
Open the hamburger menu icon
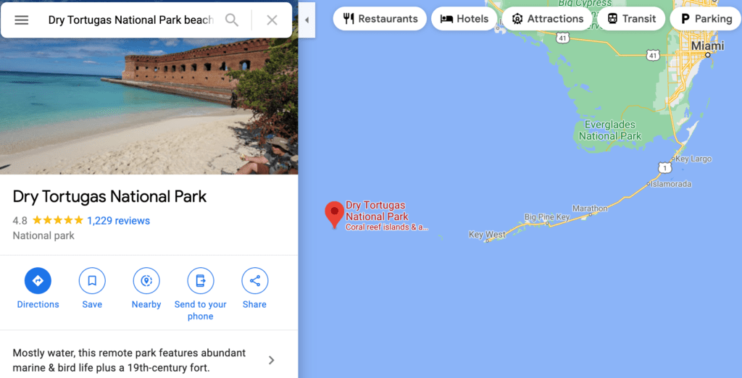21,20
